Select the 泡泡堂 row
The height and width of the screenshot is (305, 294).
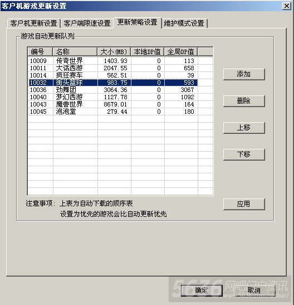coord(112,112)
